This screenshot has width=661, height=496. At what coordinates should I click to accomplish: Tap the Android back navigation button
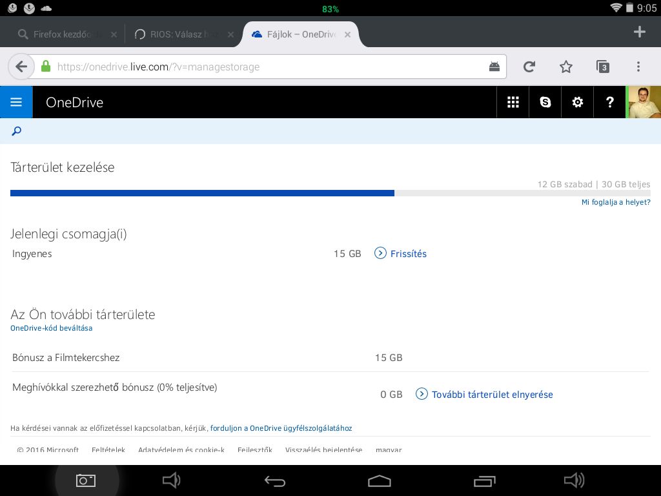275,480
